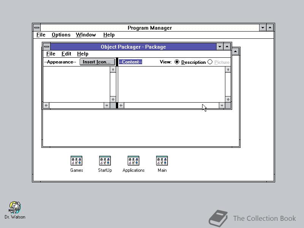304x228 pixels.
Task: Click Content pane scroll up arrow
Action: 228,70
